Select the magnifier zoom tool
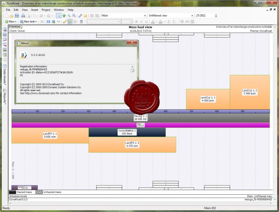279x212 pixels. coord(69,16)
